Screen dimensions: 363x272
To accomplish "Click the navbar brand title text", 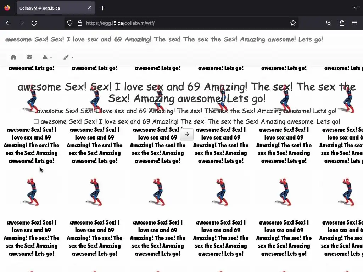I will (x=164, y=39).
